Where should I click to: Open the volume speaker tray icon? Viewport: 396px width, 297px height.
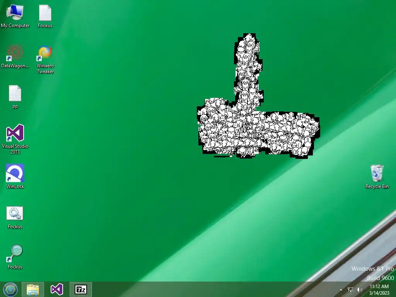click(359, 290)
